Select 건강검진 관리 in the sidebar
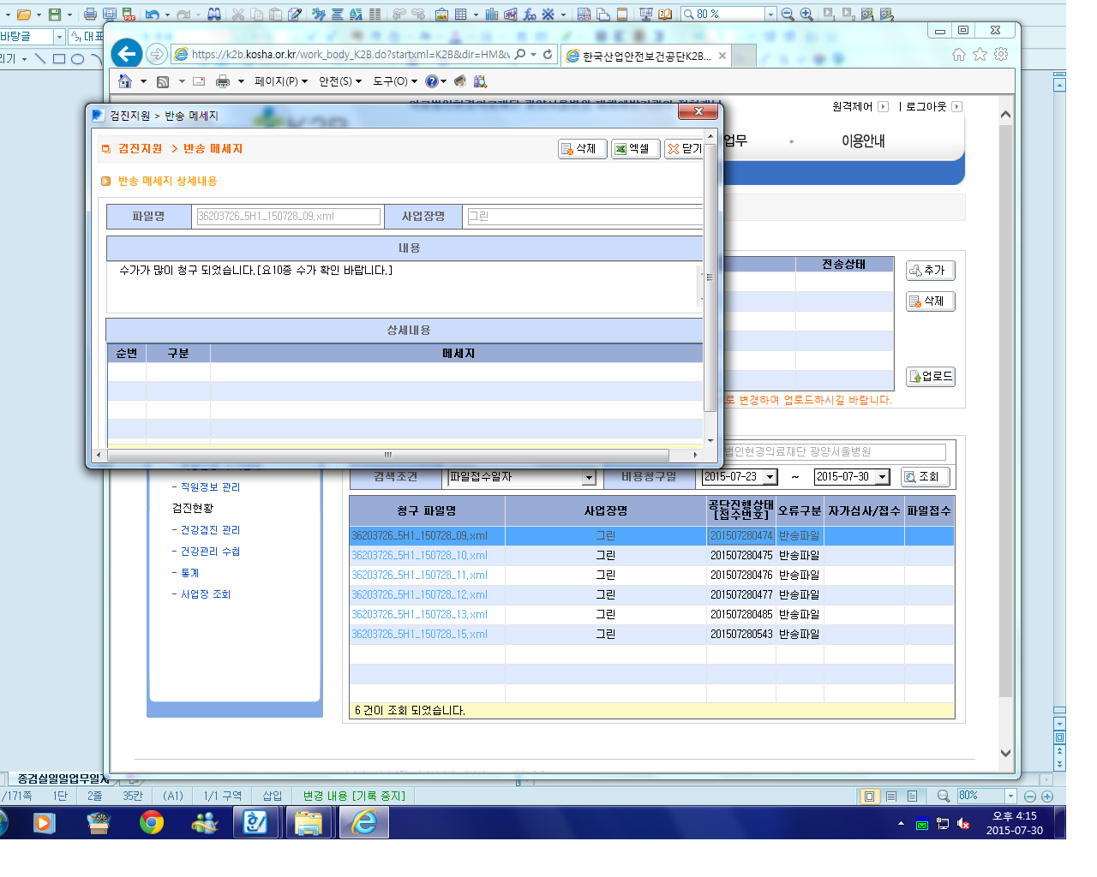This screenshot has height=877, width=1097. pos(210,530)
